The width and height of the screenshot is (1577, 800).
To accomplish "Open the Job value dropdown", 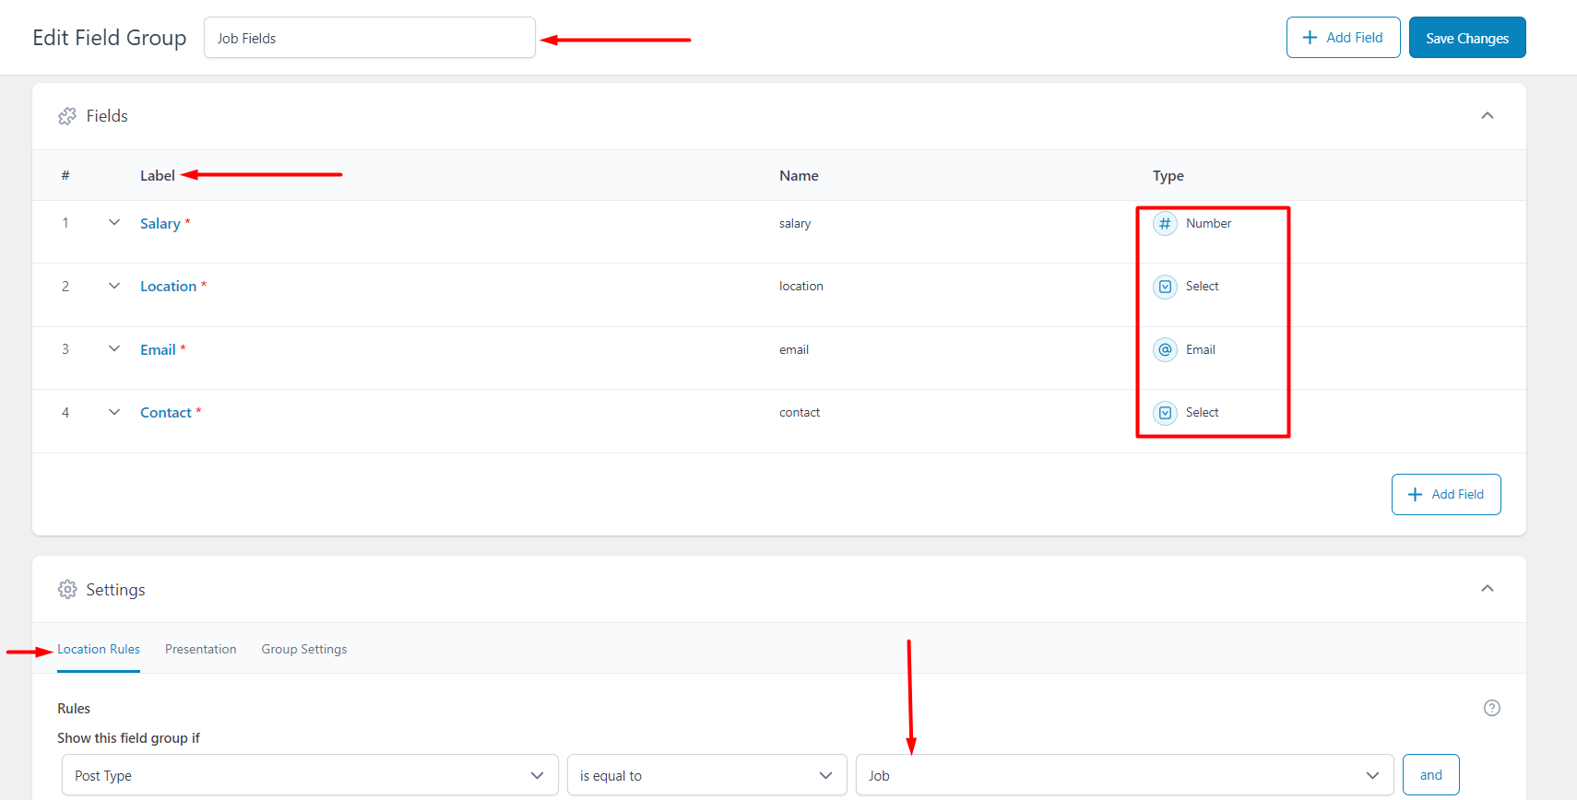I will [1125, 775].
